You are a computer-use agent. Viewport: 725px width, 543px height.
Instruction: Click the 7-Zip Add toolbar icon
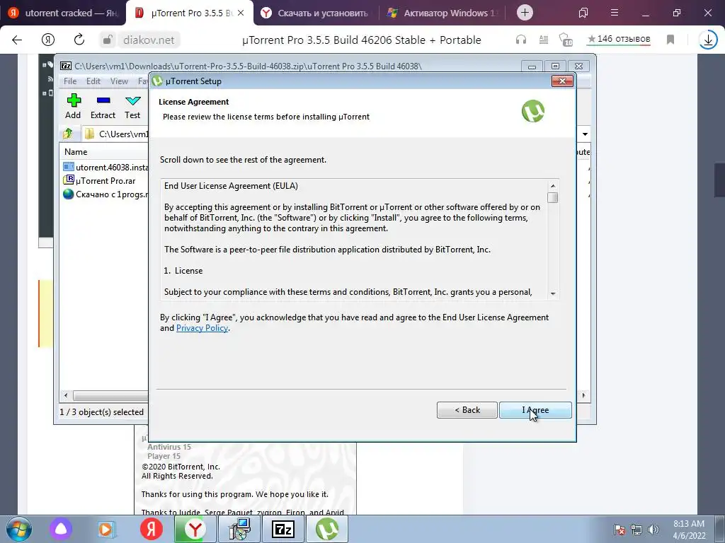73,107
